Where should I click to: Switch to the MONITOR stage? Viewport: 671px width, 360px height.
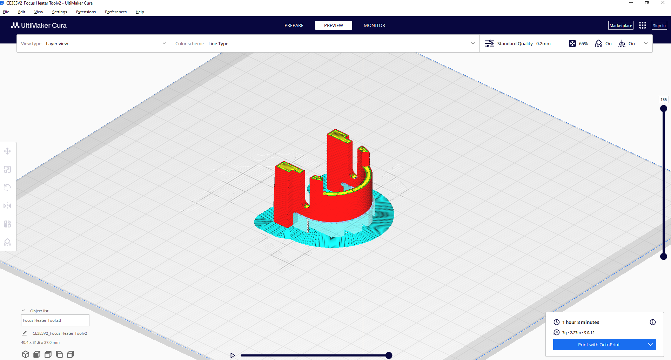pyautogui.click(x=374, y=25)
